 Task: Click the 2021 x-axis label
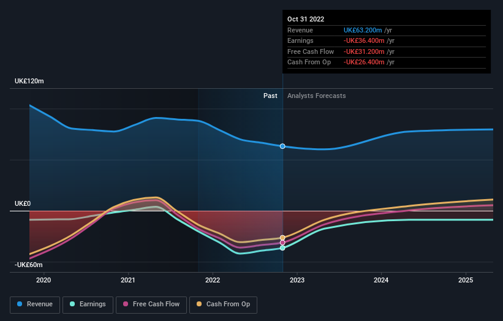pyautogui.click(x=128, y=280)
